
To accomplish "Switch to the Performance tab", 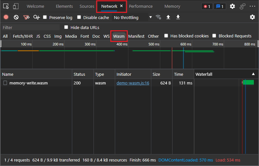I will pos(141,6).
